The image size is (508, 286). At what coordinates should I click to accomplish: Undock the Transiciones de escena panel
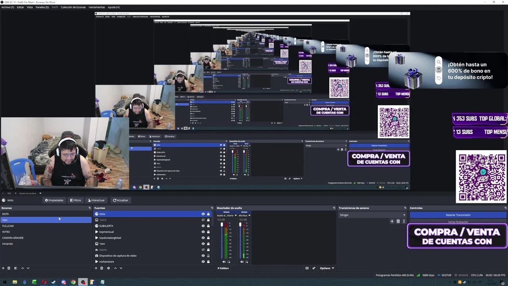tap(405, 208)
